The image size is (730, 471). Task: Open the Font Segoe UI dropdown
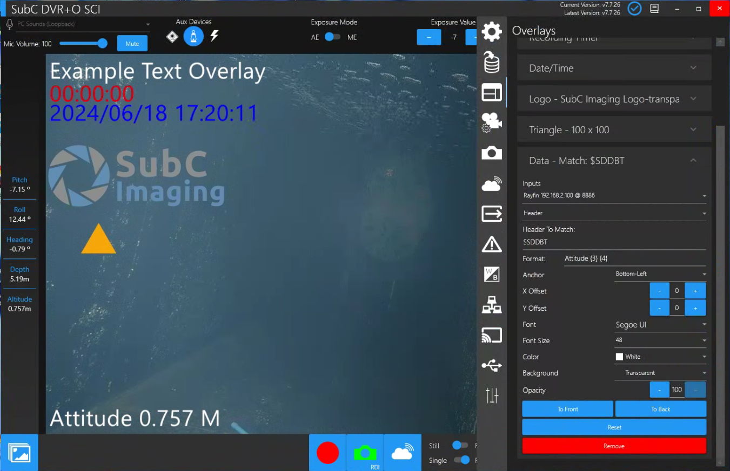[x=660, y=325]
